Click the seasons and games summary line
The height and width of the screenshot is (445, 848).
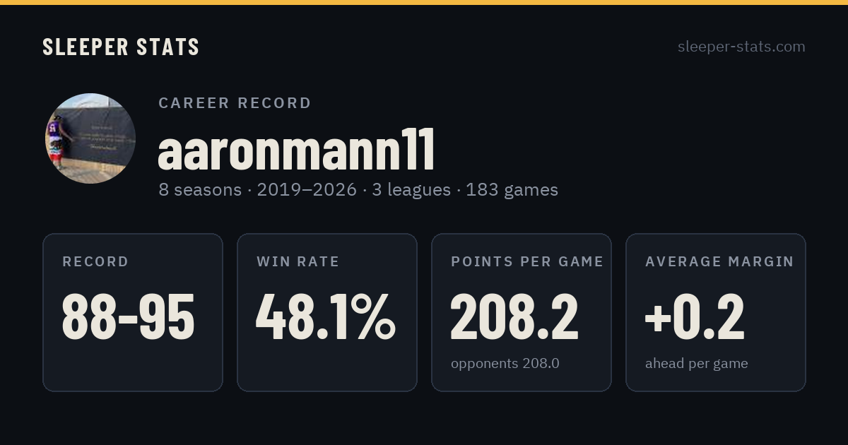[358, 190]
